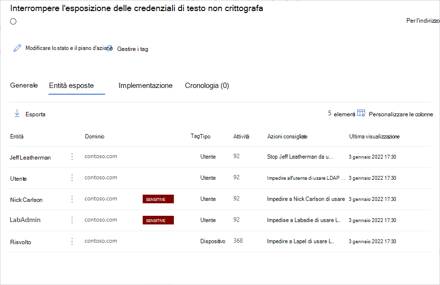Open the three-dot menu for Jeff Leatherman
The image size is (440, 285).
72,157
